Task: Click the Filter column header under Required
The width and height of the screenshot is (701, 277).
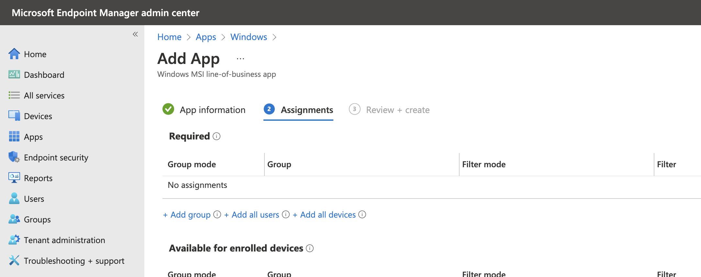Action: (x=666, y=164)
